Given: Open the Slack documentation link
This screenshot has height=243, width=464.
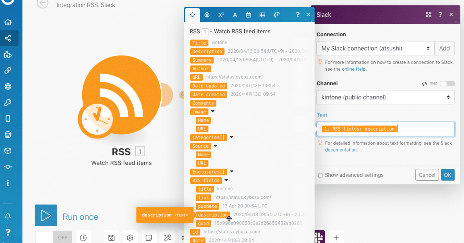Looking at the screenshot, I should point(341,150).
